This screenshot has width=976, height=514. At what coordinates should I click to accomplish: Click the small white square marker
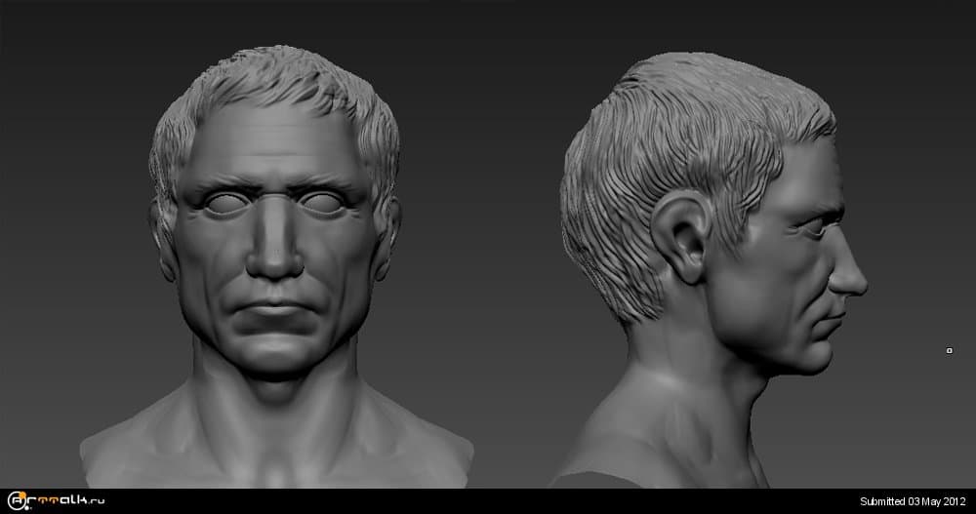pos(950,350)
